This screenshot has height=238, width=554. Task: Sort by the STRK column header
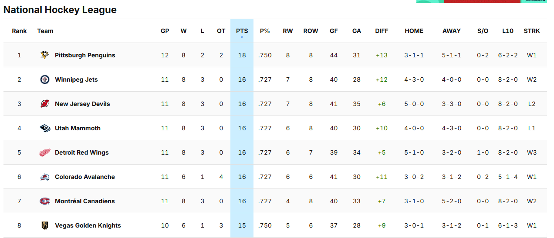click(x=532, y=31)
